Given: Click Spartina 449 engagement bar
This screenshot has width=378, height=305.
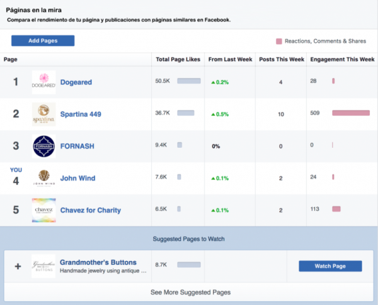Looking at the screenshot, I should (x=350, y=113).
